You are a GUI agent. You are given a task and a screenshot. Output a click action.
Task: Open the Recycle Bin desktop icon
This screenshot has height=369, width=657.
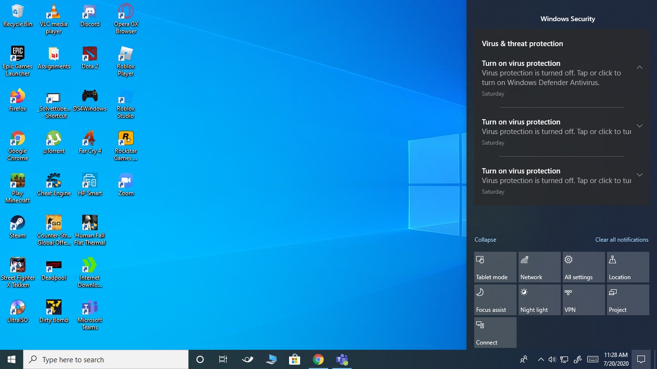click(x=18, y=16)
